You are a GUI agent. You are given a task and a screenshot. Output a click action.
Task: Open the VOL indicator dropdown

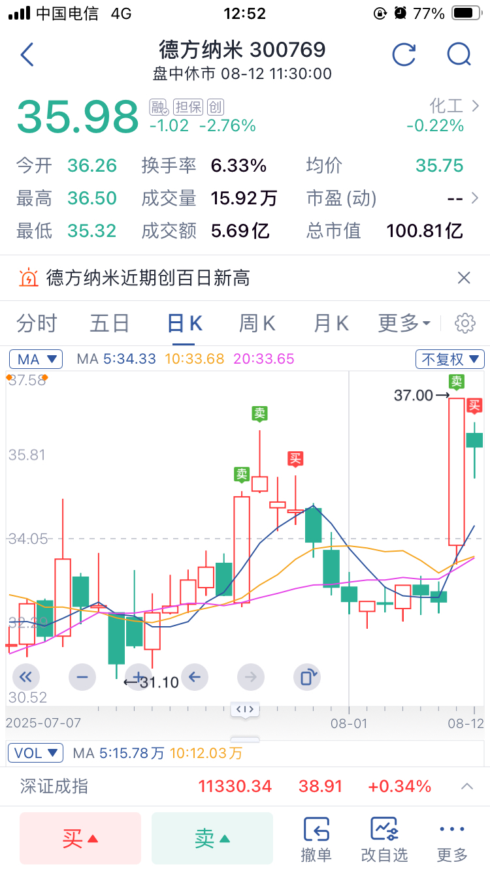[35, 753]
